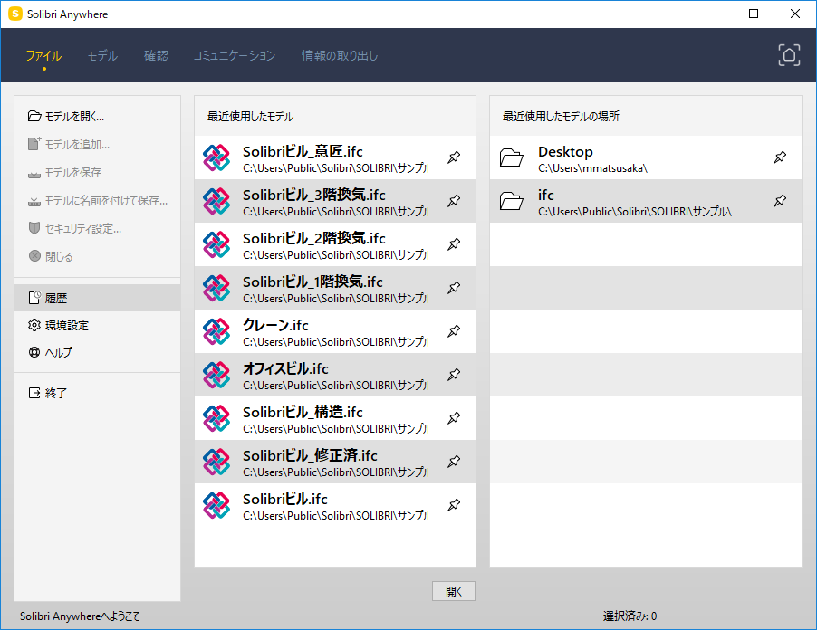This screenshot has width=817, height=630.
Task: Click the 終了 exit icon
Action: (34, 393)
